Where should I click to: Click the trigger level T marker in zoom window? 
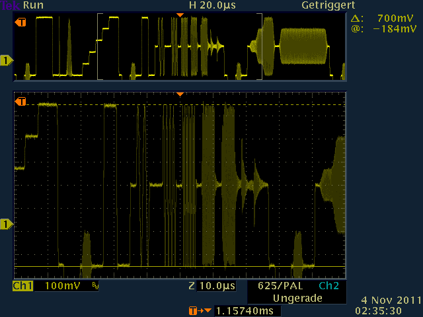tap(20, 102)
